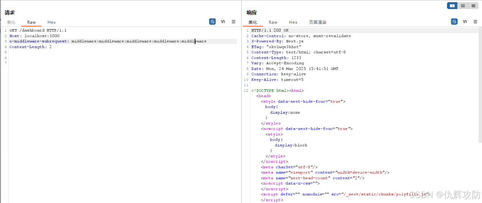Click the GET /dashboard HTTP/1.1 request line

[x=38, y=30]
